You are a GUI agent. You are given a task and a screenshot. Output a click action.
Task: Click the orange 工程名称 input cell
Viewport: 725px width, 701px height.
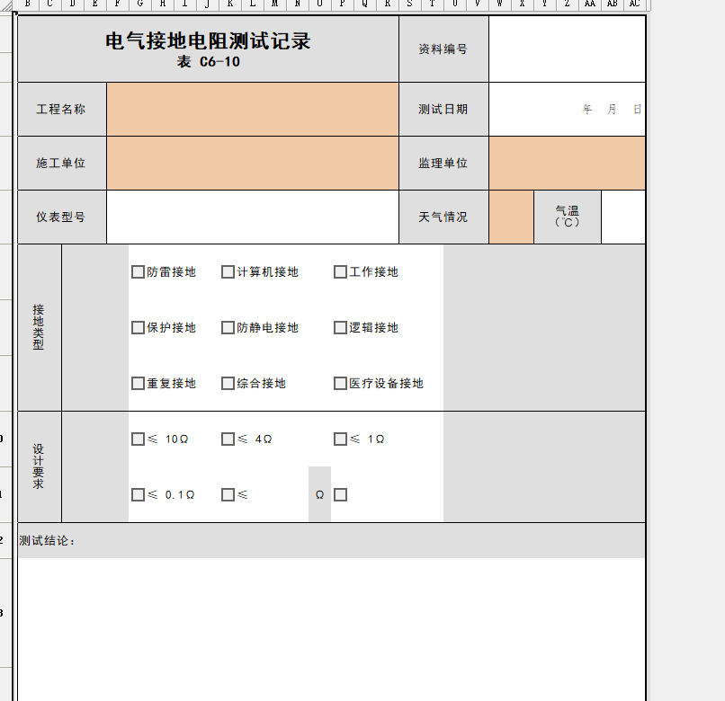pyautogui.click(x=252, y=110)
